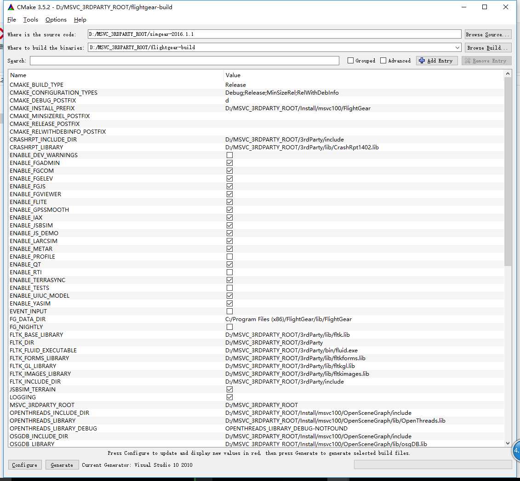Uncheck JSBSIM_TERRAIN option
Image resolution: width=520 pixels, height=481 pixels.
(229, 390)
